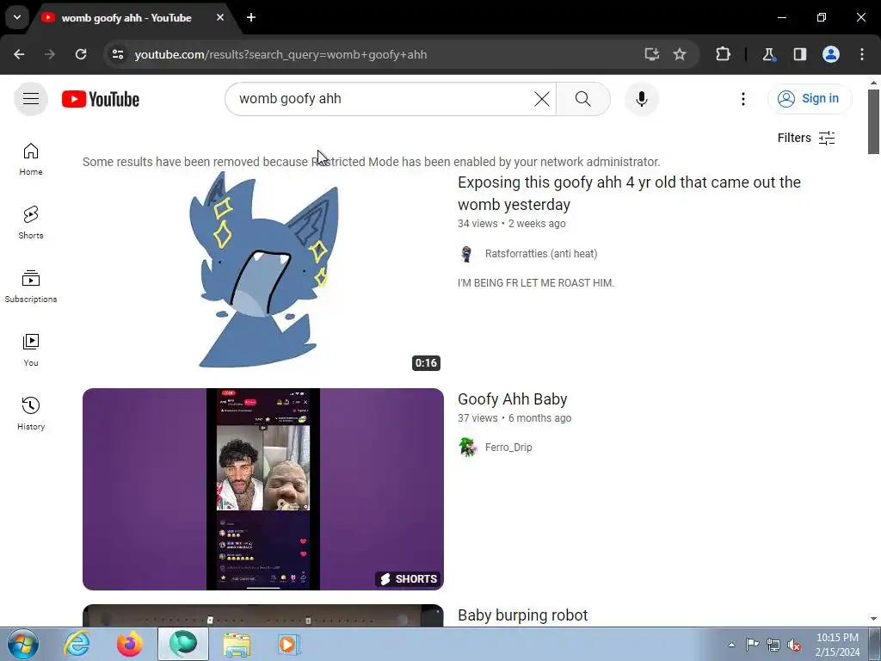Image resolution: width=881 pixels, height=661 pixels.
Task: Install app icon in address bar
Action: point(652,54)
